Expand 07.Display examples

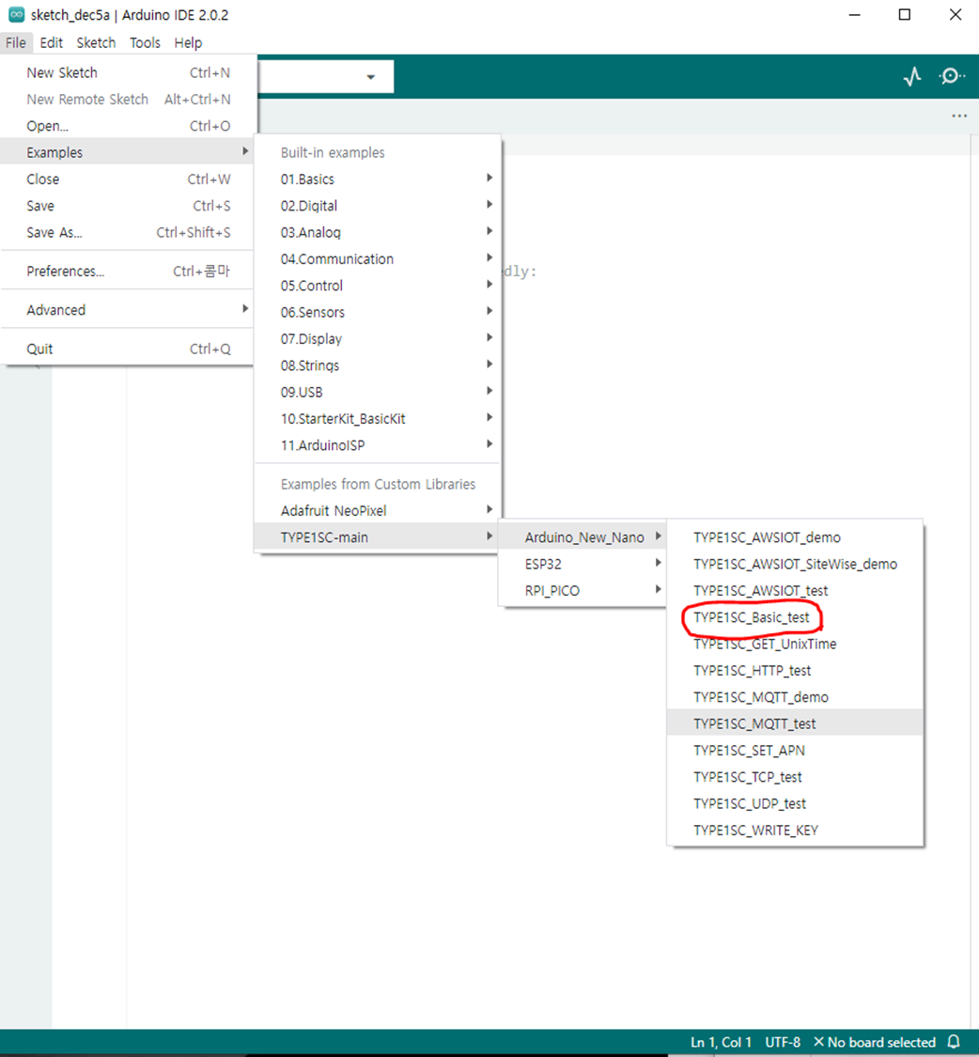(378, 339)
